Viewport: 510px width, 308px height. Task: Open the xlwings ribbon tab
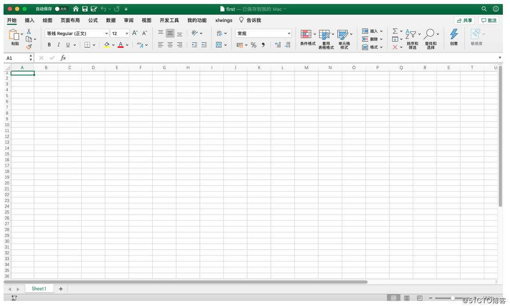(x=224, y=20)
